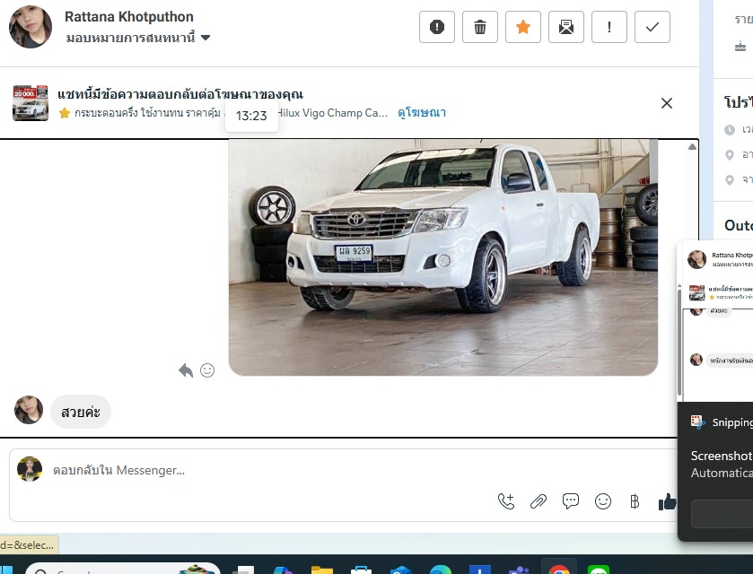Viewport: 753px width, 574px height.
Task: Mark conversation as spam
Action: pos(437,27)
